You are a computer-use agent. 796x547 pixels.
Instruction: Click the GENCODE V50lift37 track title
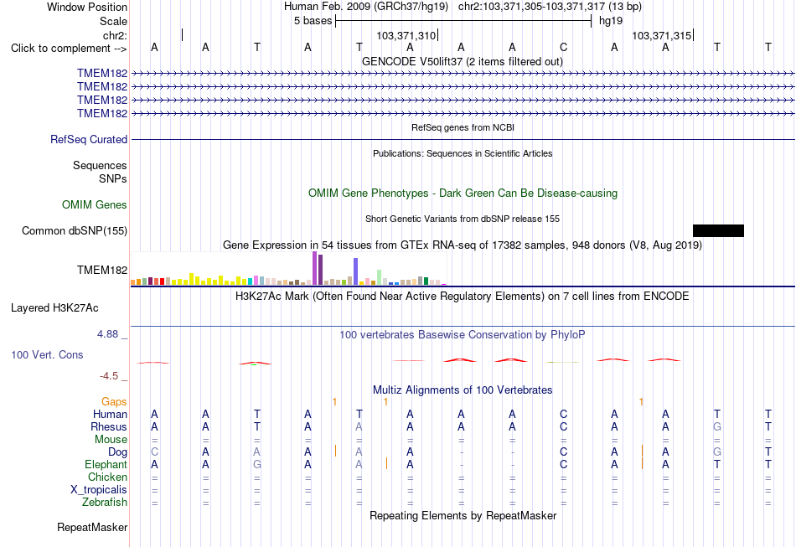[463, 61]
